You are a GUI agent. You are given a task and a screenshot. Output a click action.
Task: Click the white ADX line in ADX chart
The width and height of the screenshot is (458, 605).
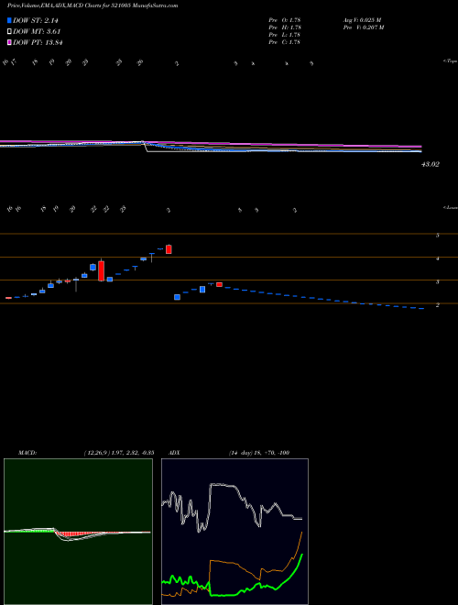coord(224,486)
